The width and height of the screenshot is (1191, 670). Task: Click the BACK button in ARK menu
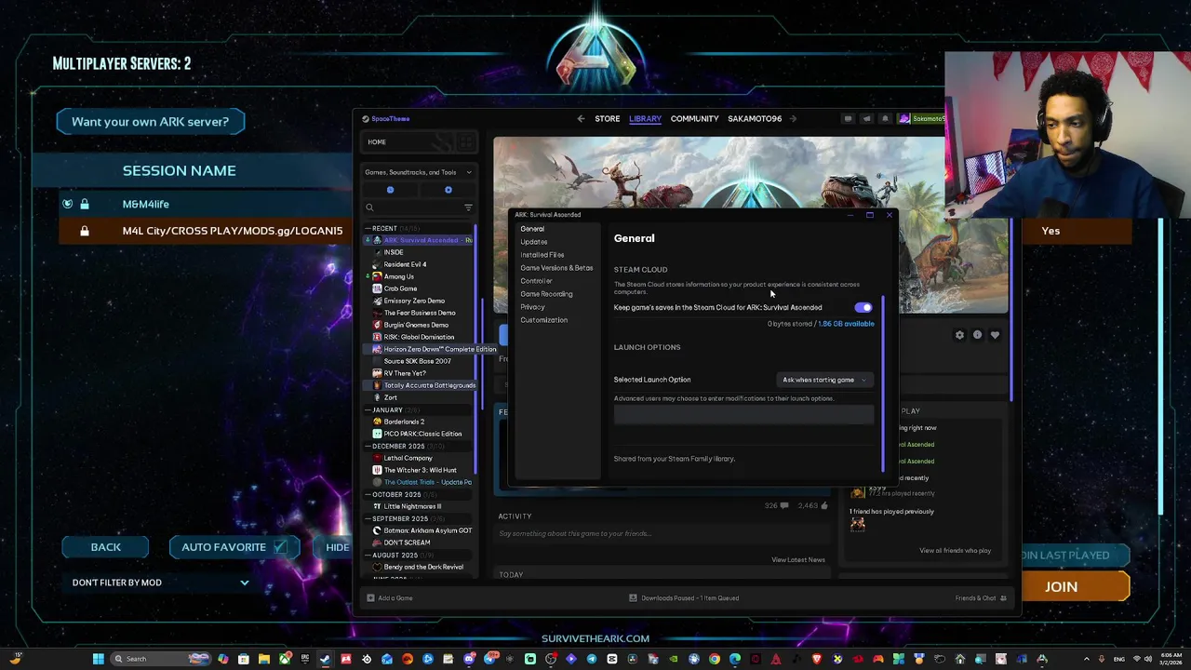point(106,547)
